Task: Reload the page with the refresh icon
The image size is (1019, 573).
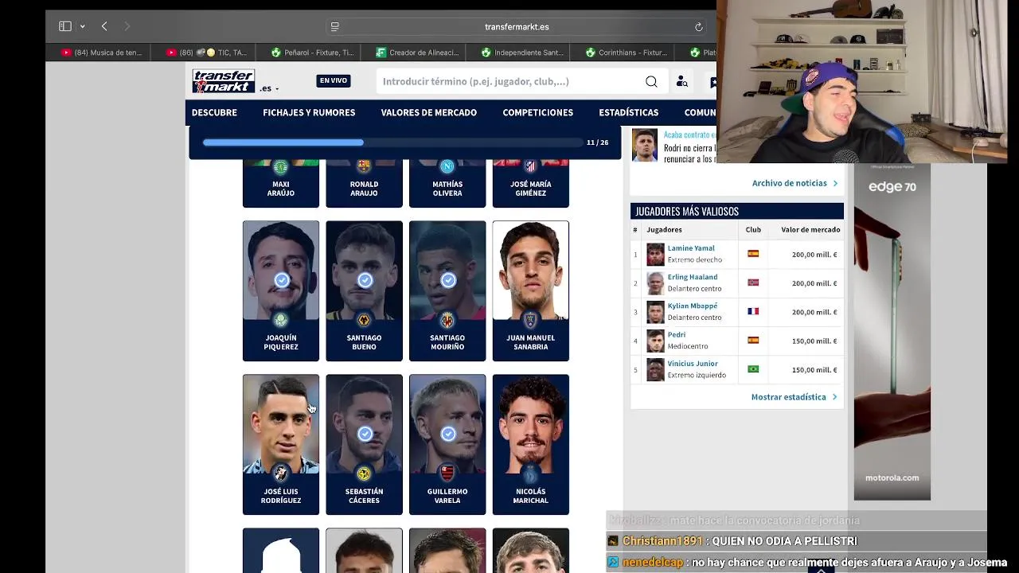Action: coord(698,26)
